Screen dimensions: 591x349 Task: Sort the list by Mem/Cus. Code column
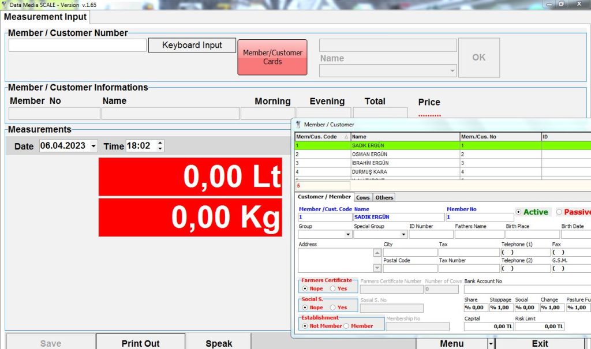tap(322, 137)
